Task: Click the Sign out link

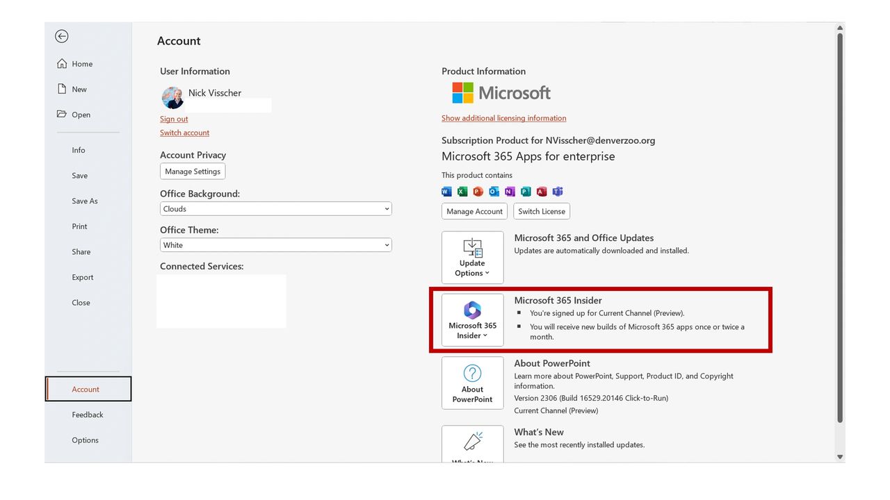Action: 174,119
